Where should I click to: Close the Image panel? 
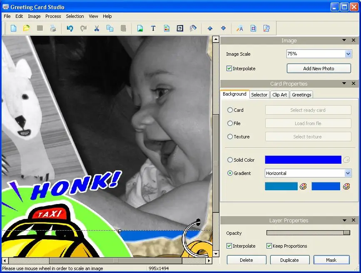pos(354,40)
